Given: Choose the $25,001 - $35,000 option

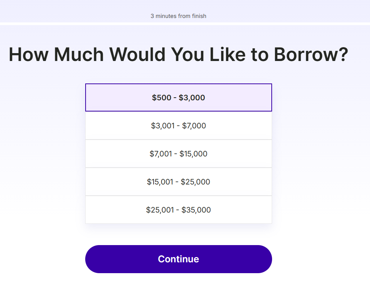Looking at the screenshot, I should coord(178,210).
